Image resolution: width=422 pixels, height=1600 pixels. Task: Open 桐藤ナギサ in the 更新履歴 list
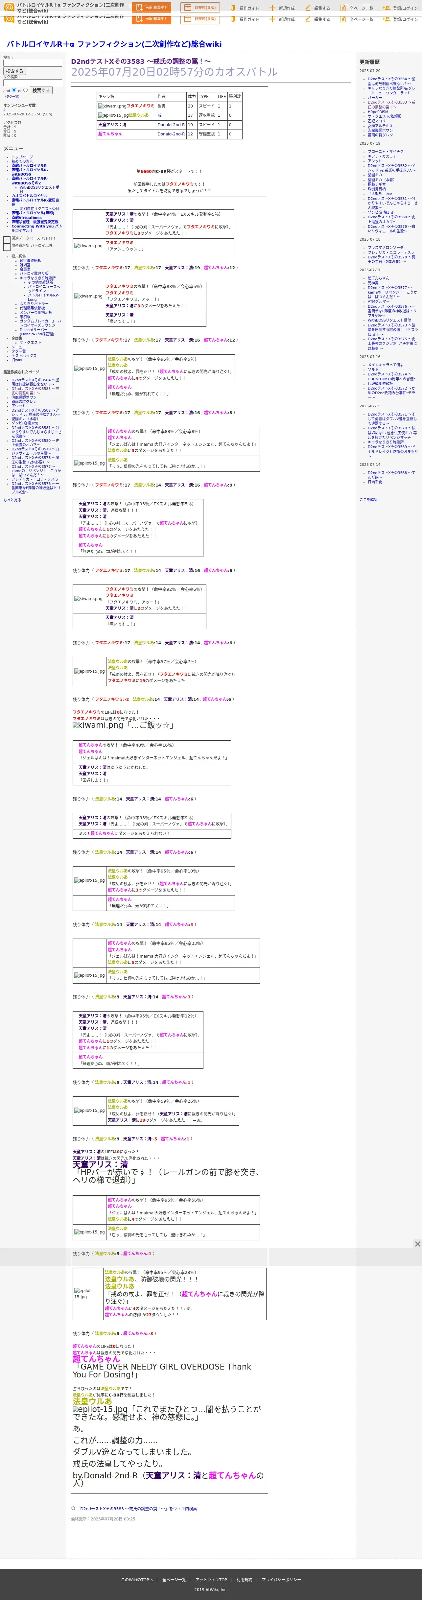click(376, 184)
